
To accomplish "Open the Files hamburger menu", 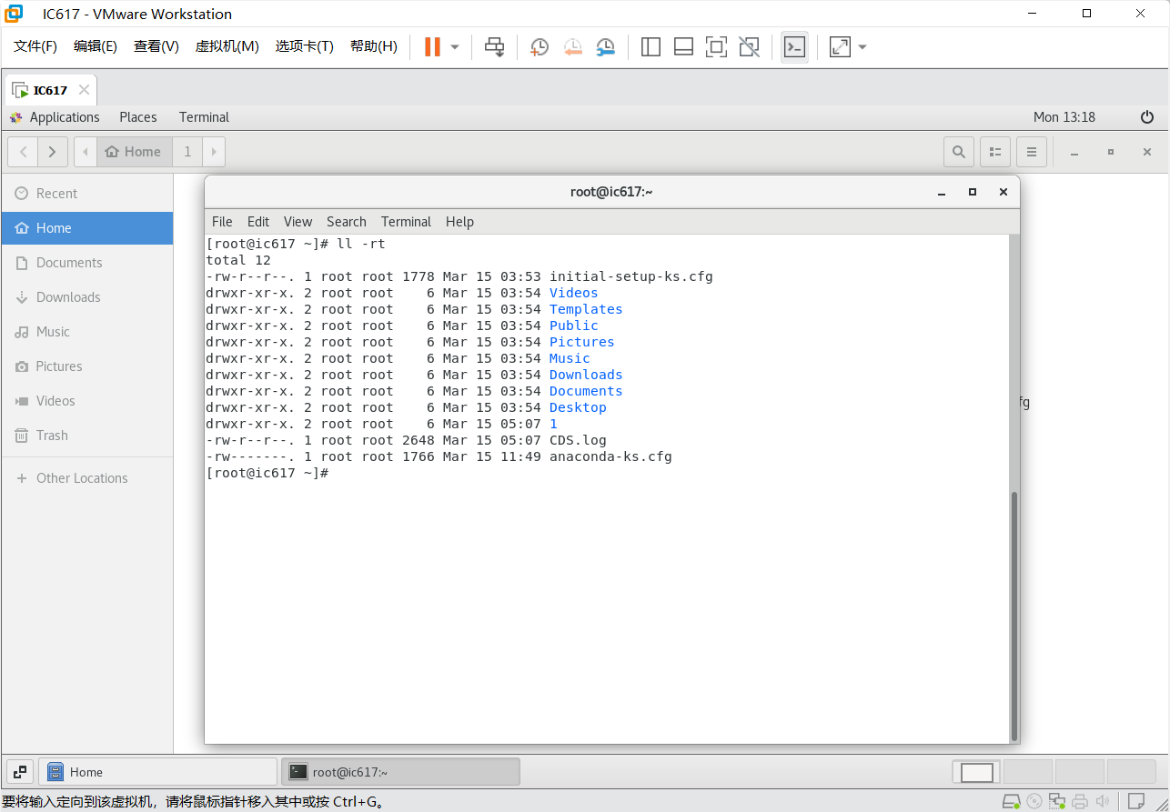I will click(1032, 152).
